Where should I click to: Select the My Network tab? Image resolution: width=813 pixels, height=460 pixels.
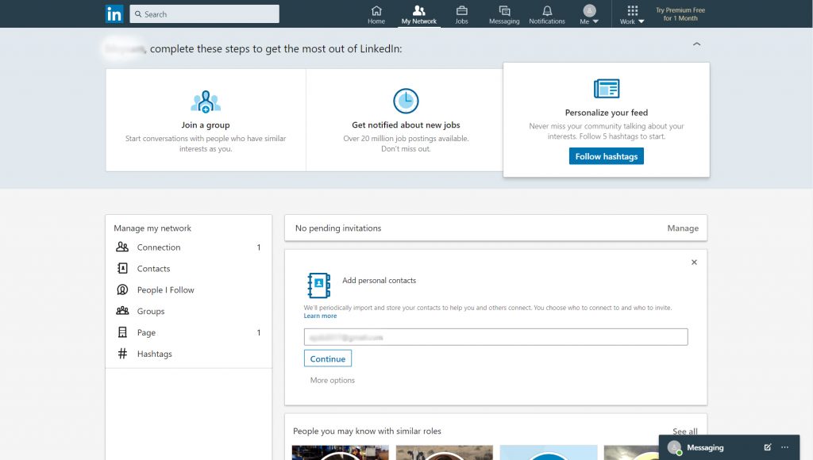419,14
